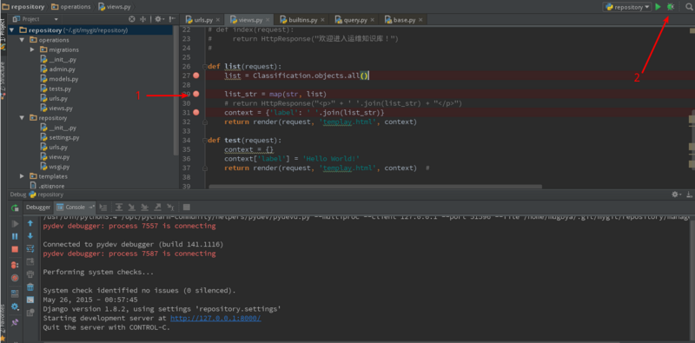Show execution point in debugger toolbar
Viewport: 695px width, 343px height.
[103, 207]
